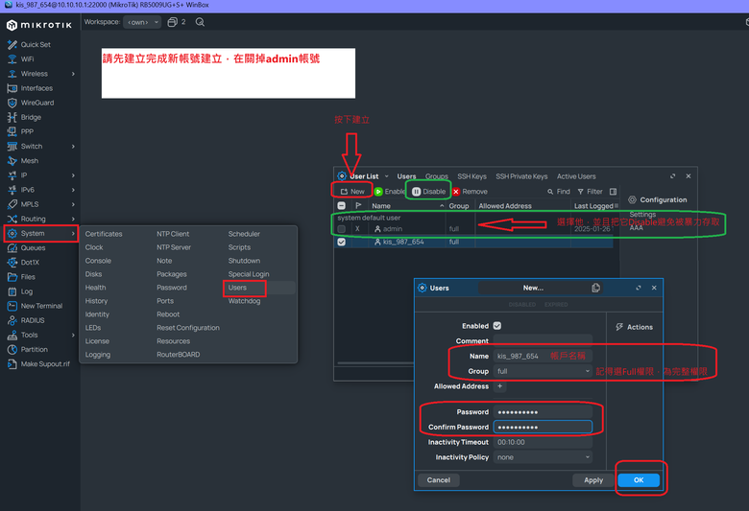
Task: Open the RADIUS section
Action: coord(26,320)
